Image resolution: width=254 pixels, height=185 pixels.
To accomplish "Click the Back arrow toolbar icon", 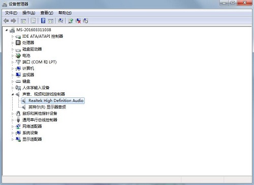I will (6, 21).
